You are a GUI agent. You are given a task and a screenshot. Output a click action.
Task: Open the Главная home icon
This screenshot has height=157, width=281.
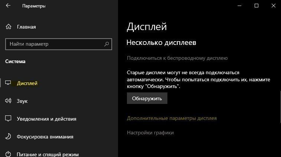(x=9, y=27)
